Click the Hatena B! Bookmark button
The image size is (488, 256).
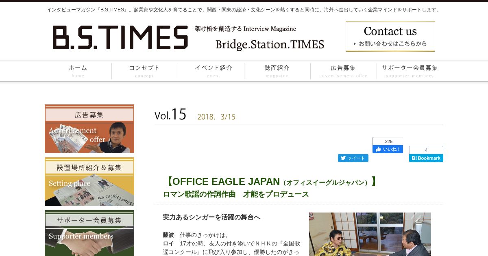pos(426,158)
